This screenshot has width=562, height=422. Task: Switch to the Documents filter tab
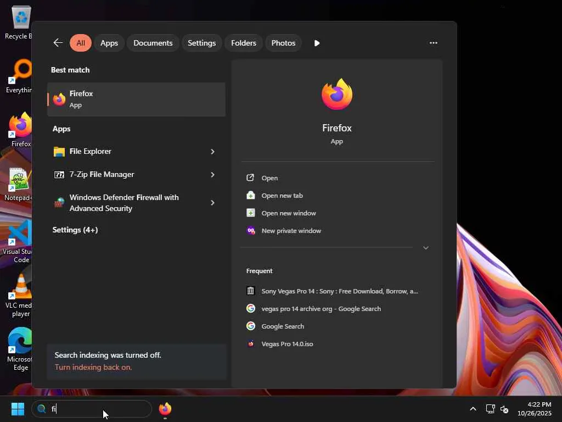pos(153,43)
